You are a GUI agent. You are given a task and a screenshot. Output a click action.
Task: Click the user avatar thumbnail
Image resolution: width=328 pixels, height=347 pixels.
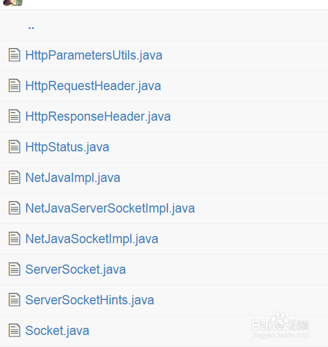[13, 3]
